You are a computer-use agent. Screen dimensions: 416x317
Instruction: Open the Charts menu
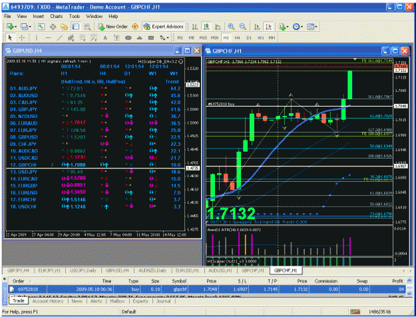57,16
